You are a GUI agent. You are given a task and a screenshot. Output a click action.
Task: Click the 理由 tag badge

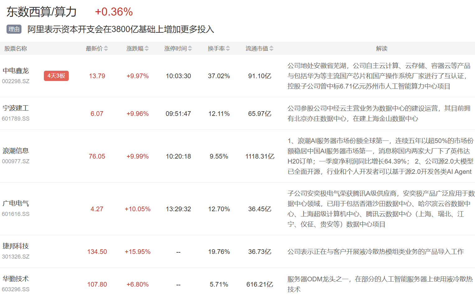[14, 29]
